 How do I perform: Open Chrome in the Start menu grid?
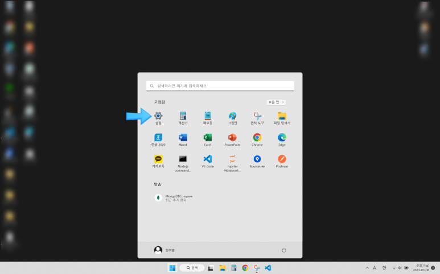click(x=257, y=140)
